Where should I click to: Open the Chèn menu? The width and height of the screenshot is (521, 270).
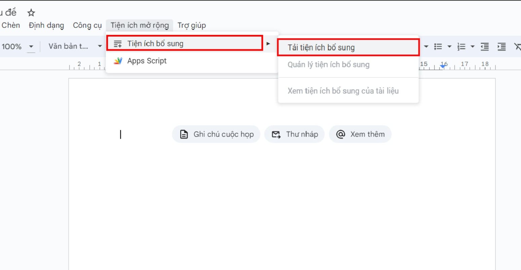click(11, 25)
